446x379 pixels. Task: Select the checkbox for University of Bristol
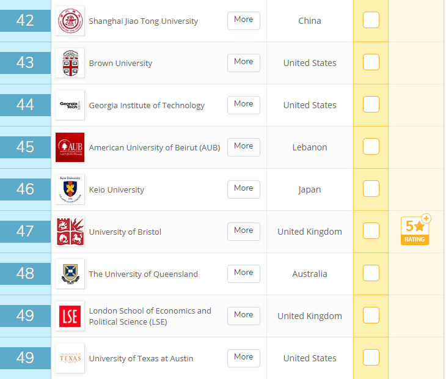click(371, 231)
